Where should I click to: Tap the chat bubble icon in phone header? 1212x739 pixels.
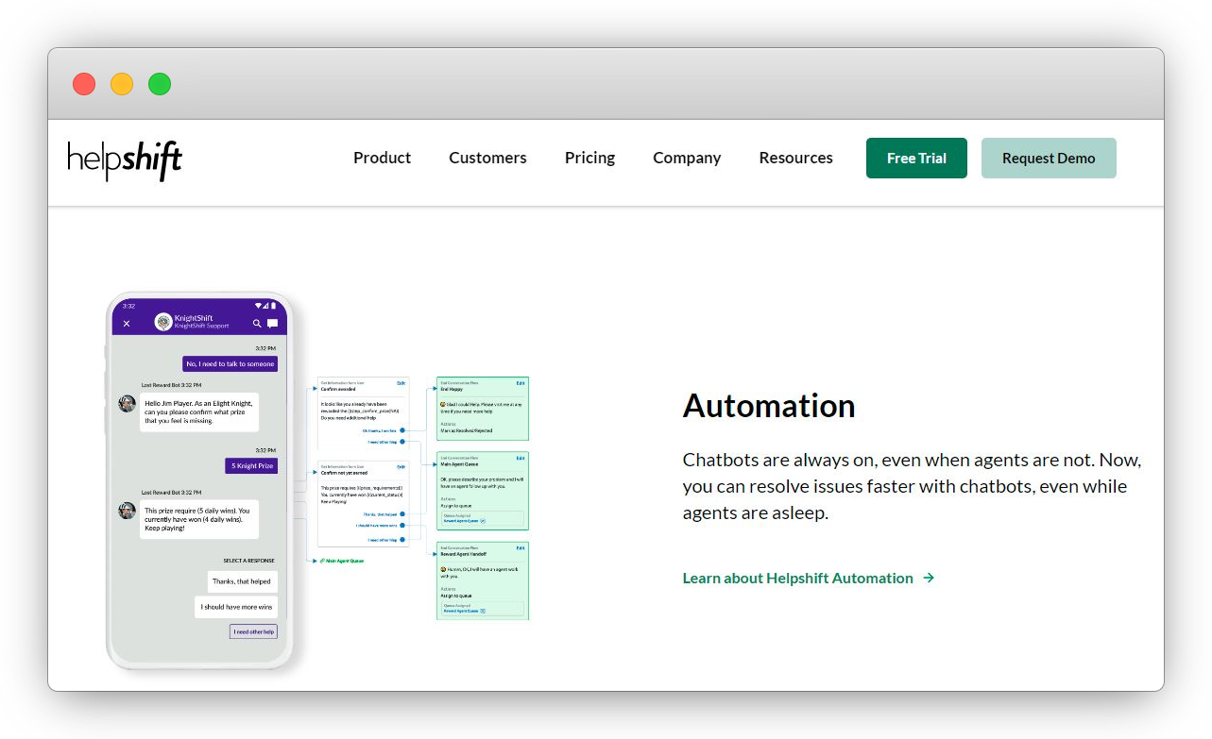coord(272,324)
